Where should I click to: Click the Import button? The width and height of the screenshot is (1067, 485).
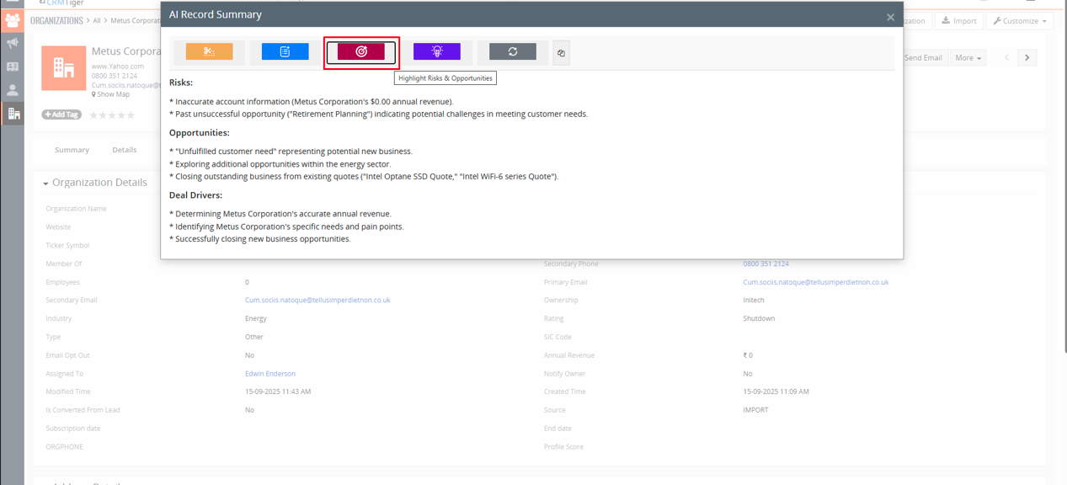[958, 21]
